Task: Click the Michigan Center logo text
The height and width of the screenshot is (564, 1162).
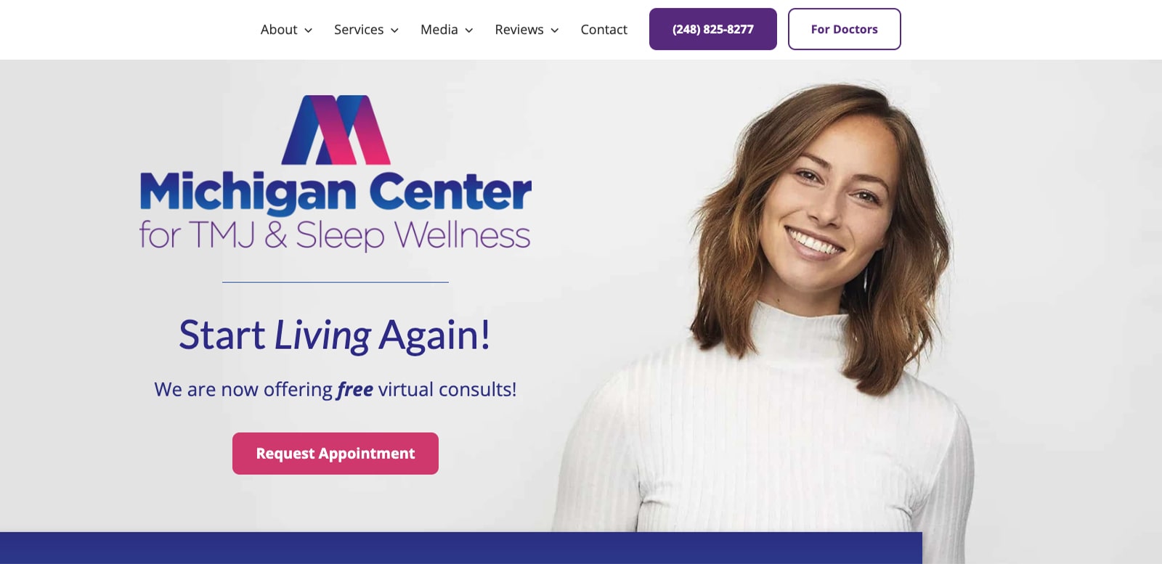Action: [336, 192]
